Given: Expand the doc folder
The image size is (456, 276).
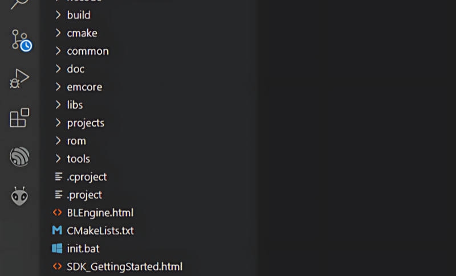Looking at the screenshot, I should [x=75, y=69].
